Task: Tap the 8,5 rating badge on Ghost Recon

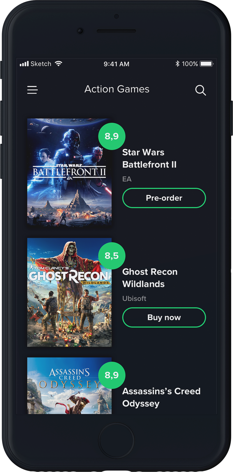Action: pos(112,256)
